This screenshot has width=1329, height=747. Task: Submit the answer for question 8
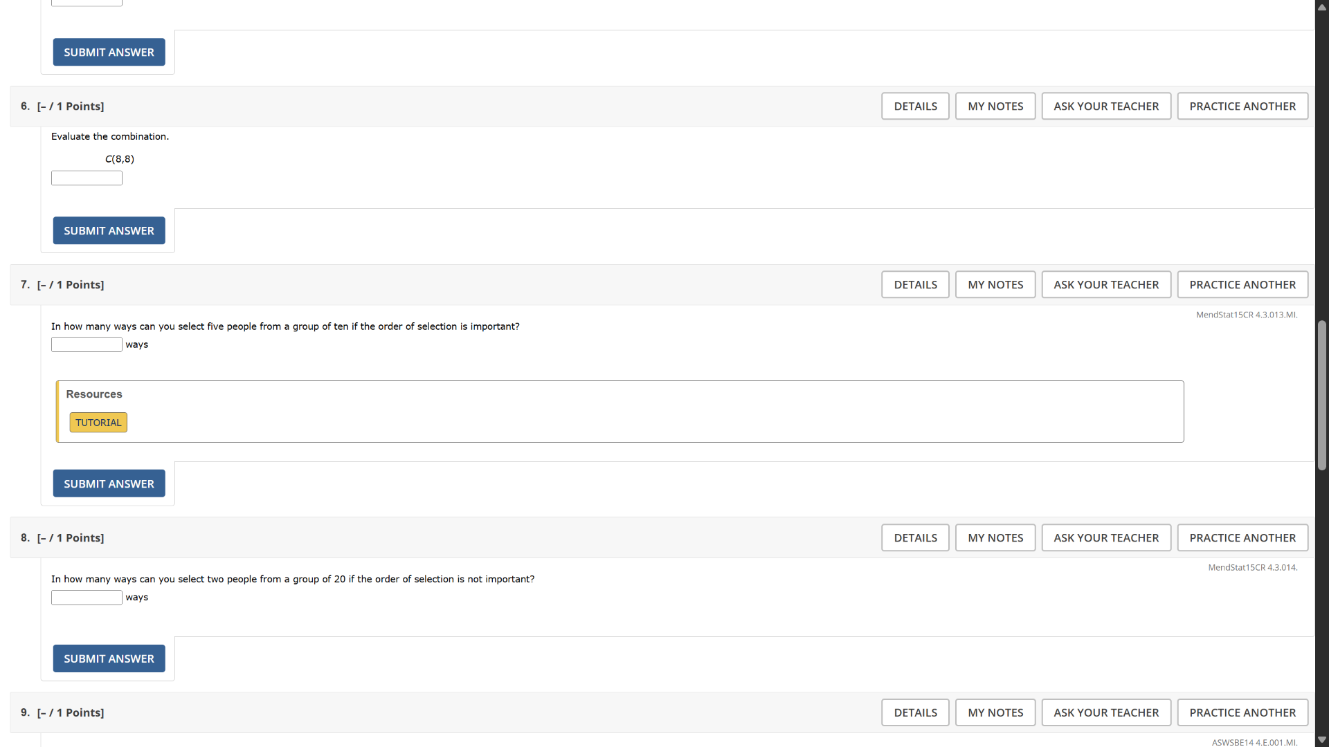109,658
